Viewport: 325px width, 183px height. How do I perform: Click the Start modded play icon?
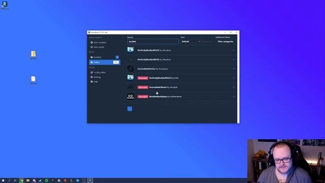91,43
